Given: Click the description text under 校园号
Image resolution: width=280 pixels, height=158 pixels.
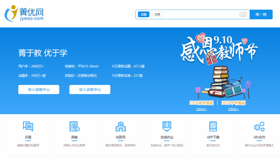Looking at the screenshot, I should click(121, 145).
